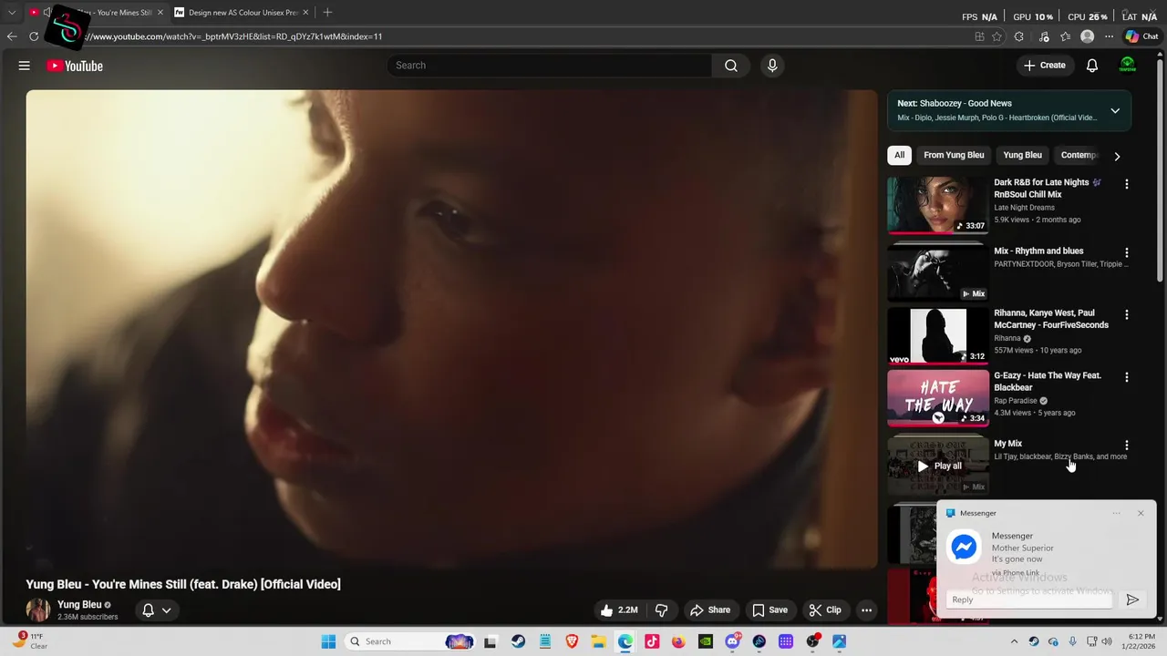The width and height of the screenshot is (1167, 656).
Task: Click the Create button
Action: [1045, 66]
